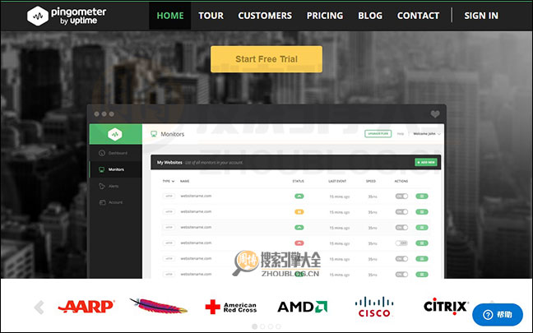Click the LAST EVENT column header

coord(337,181)
